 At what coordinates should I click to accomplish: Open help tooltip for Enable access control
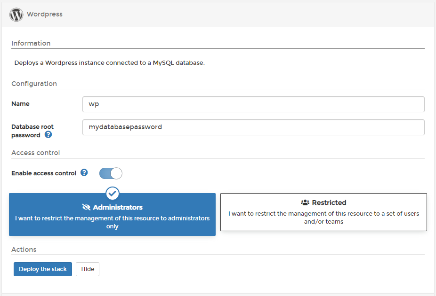[84, 172]
